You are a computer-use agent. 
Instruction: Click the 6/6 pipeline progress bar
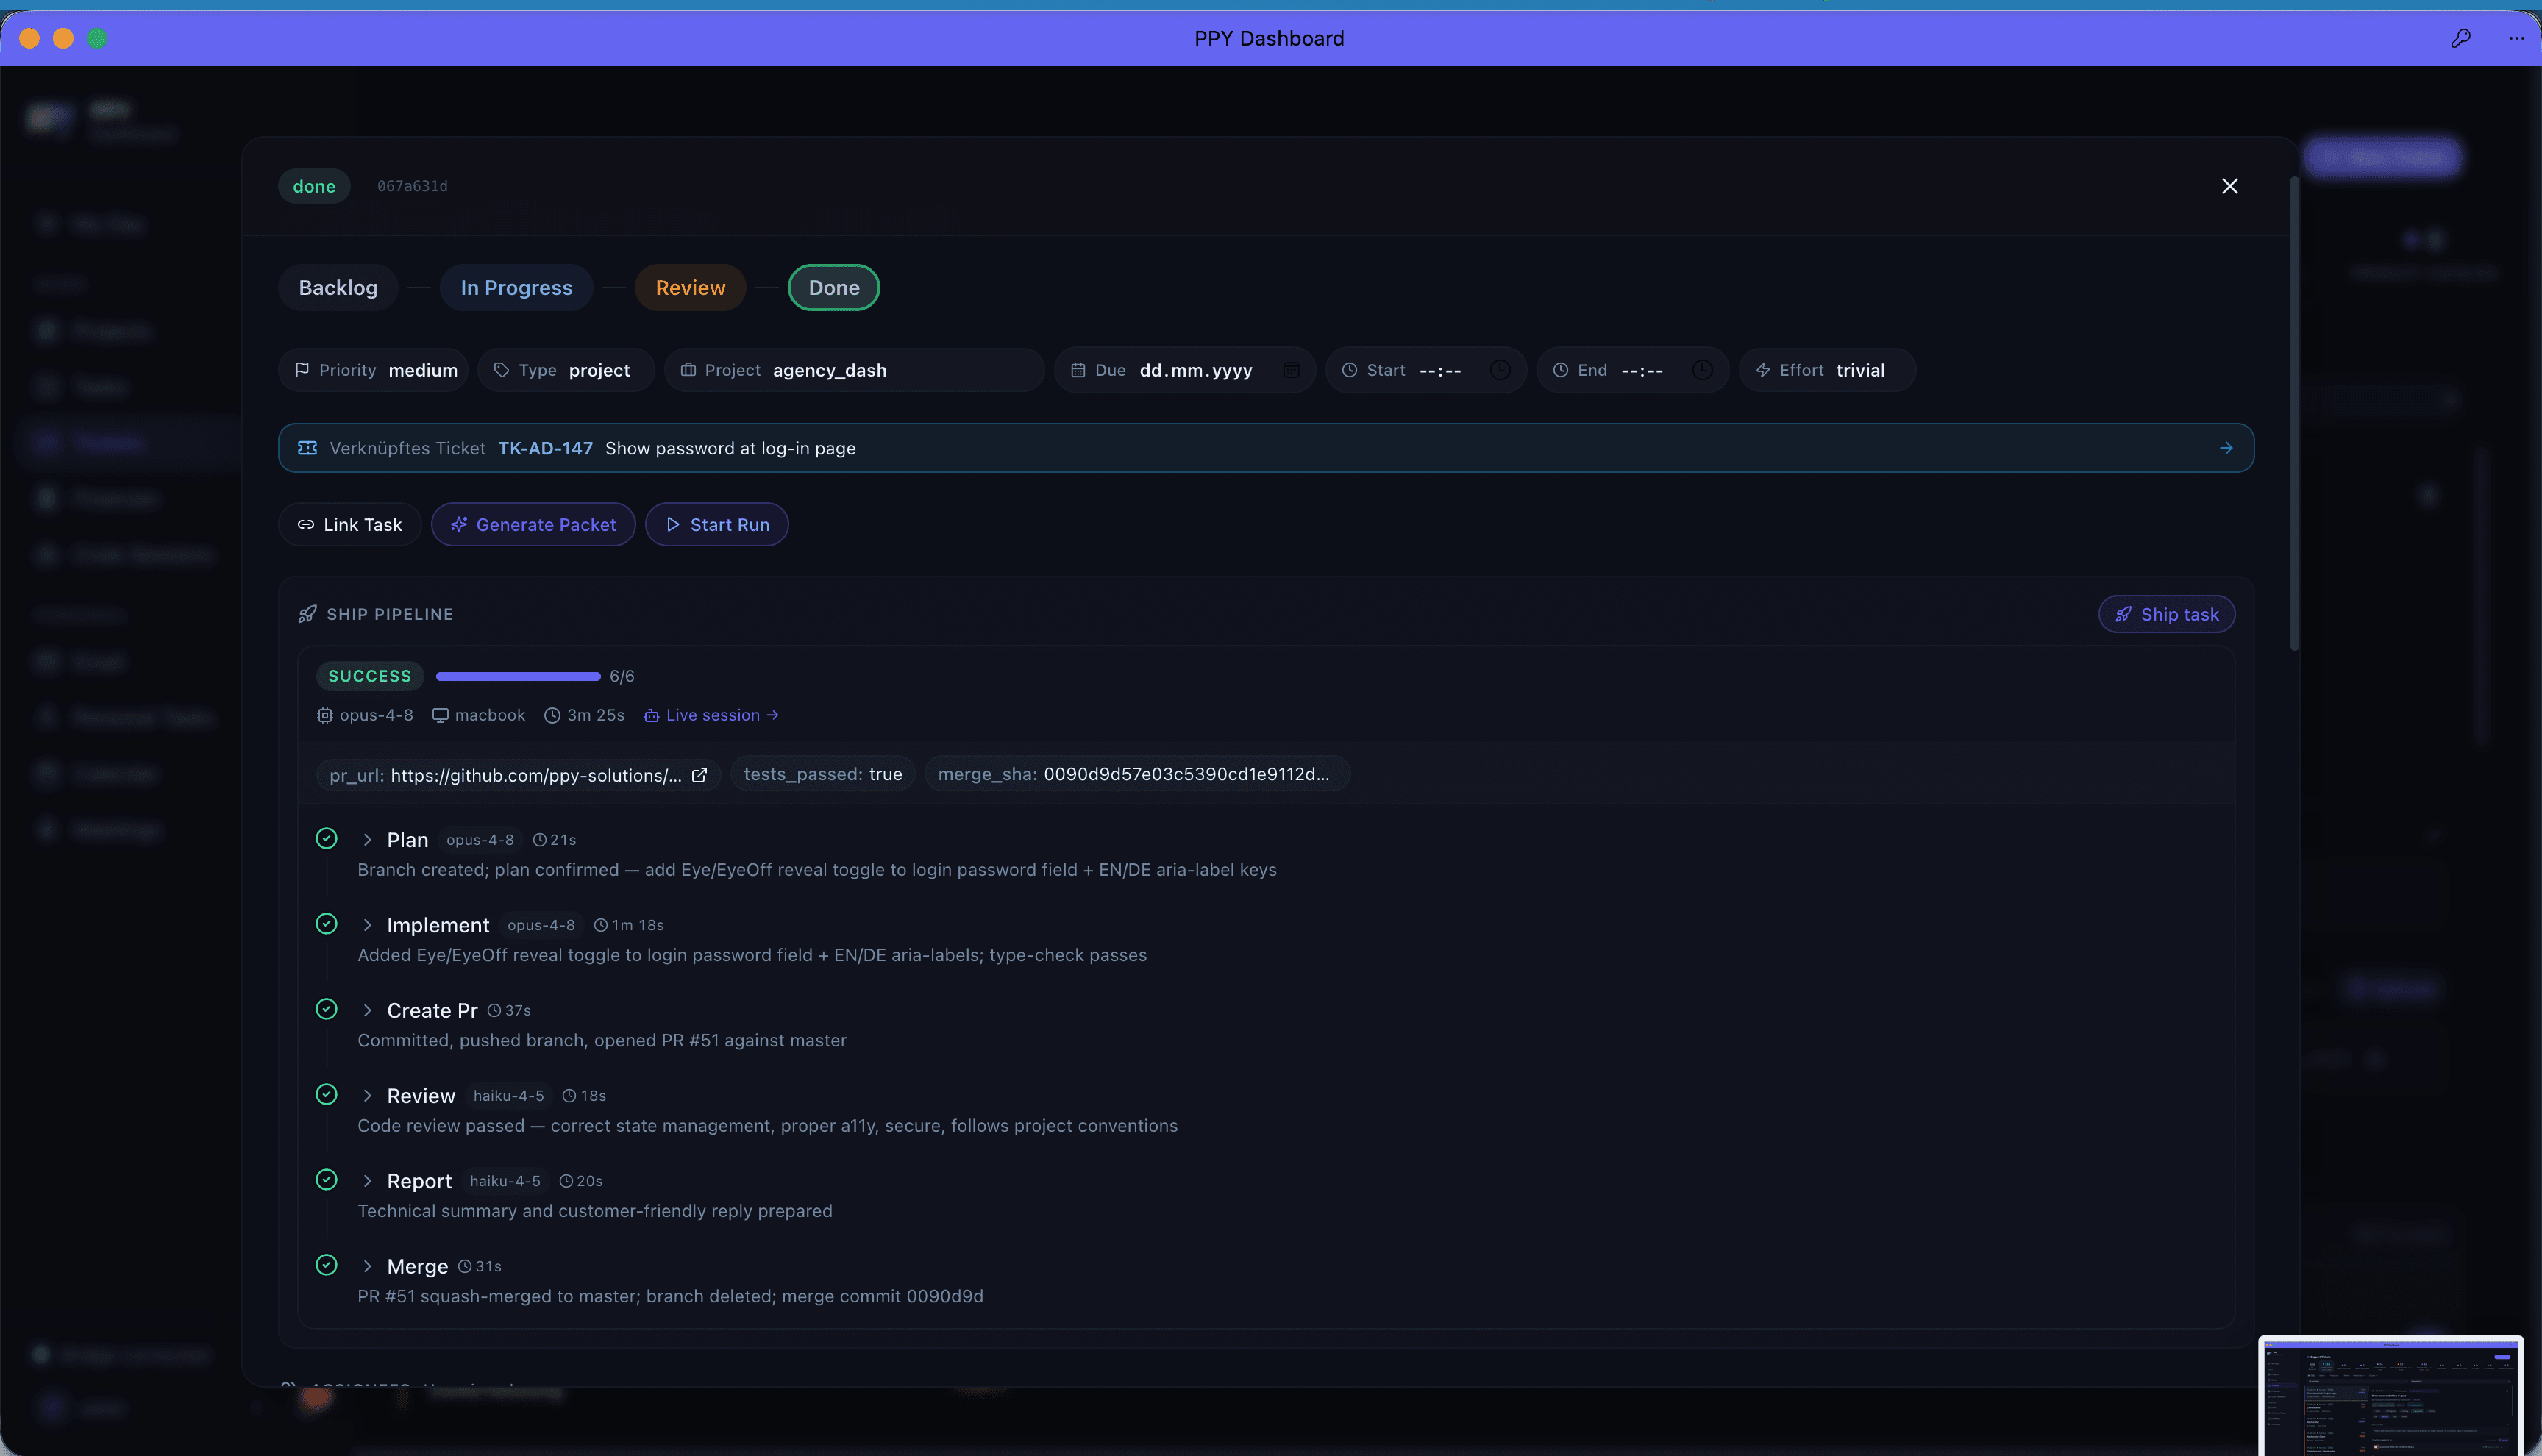518,676
